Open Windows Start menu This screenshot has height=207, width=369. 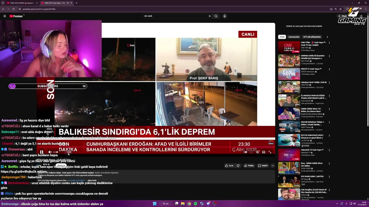(155, 204)
